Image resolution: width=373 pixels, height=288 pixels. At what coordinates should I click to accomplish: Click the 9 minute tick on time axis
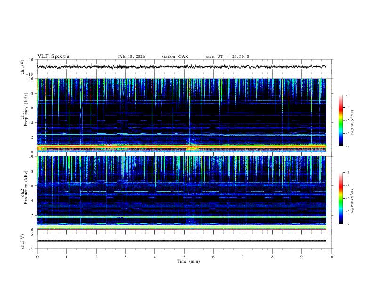[x=301, y=257]
